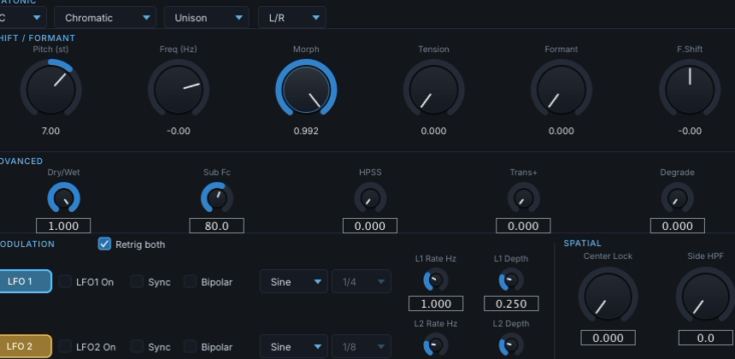Click the HPSS knob
The image size is (735, 359).
click(370, 198)
